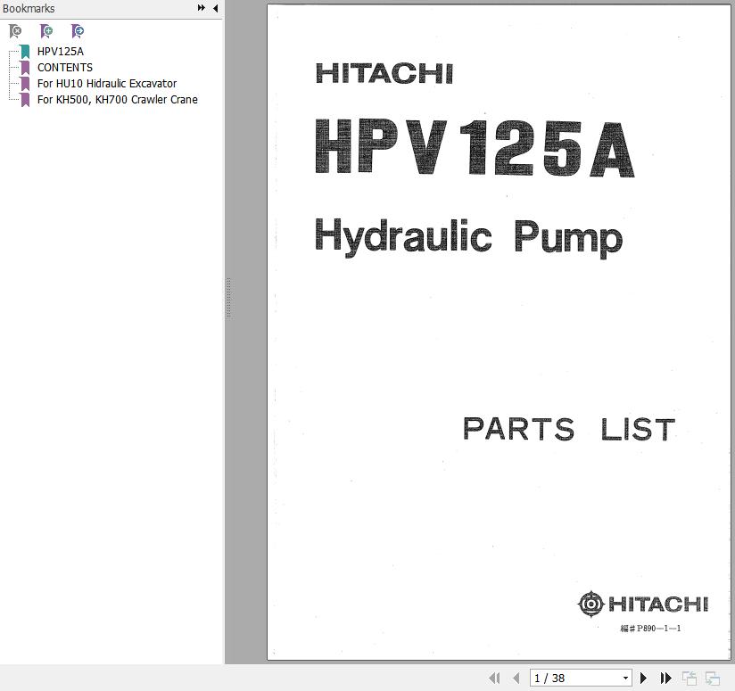Click the add new bookmark icon
This screenshot has height=691, width=735.
pos(46,31)
